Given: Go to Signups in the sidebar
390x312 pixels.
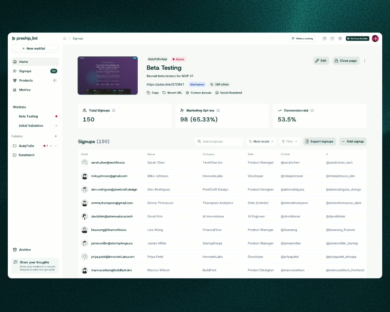Looking at the screenshot, I should tap(25, 71).
